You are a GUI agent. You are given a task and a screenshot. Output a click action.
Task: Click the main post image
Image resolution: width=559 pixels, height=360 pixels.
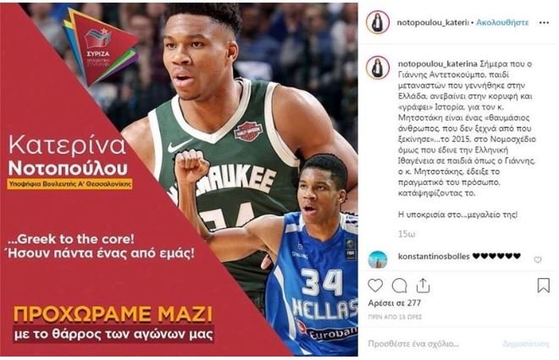point(179,179)
